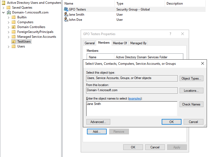This screenshot has height=157, width=211.
Task: Expand the Computers container
Action: 8,22
